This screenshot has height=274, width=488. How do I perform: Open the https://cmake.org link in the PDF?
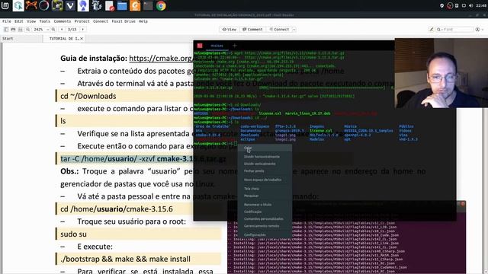pyautogui.click(x=161, y=59)
